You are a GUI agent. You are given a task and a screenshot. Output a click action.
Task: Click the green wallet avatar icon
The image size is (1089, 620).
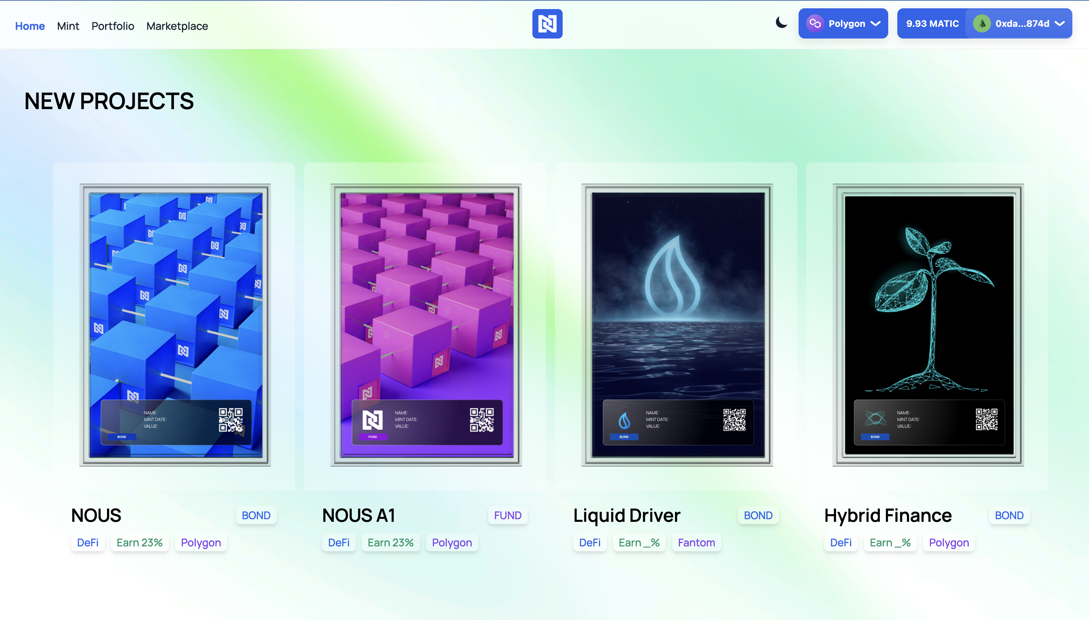click(982, 23)
